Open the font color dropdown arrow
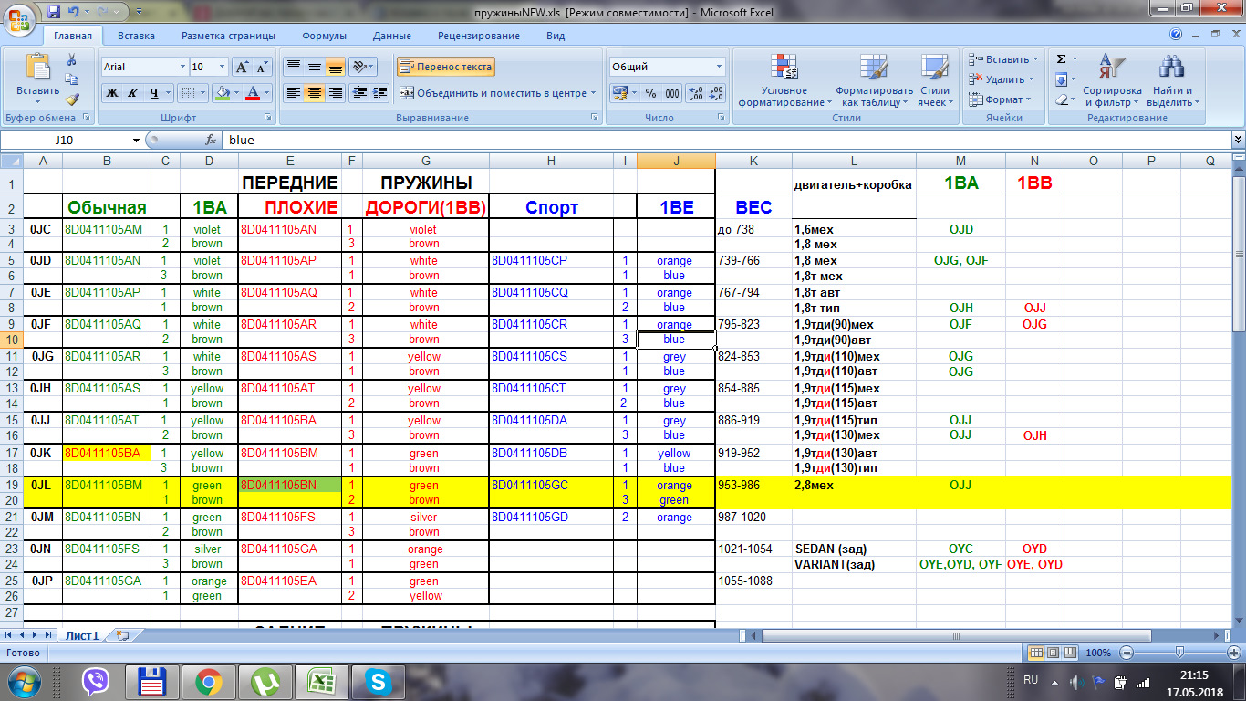This screenshot has height=701, width=1246. click(267, 93)
